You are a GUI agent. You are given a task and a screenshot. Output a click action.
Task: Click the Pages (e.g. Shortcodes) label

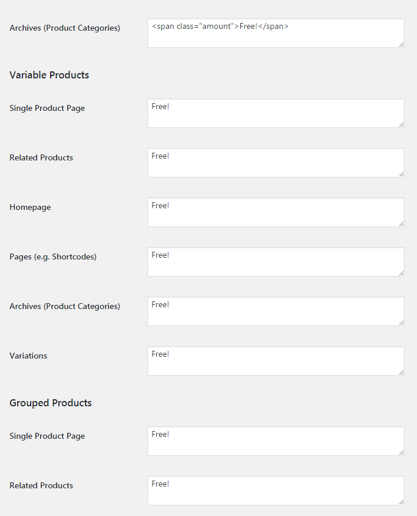pos(53,257)
